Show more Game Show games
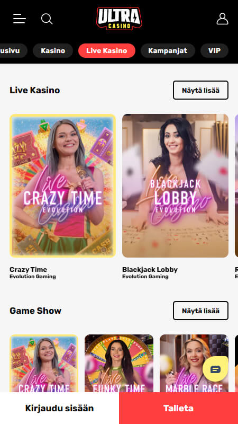The height and width of the screenshot is (424, 238). tap(200, 311)
